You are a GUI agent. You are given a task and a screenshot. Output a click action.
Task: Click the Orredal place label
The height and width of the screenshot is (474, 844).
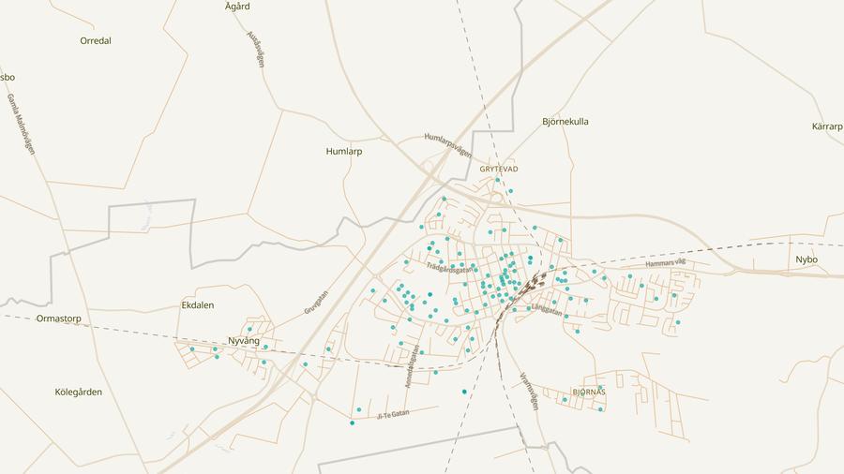[96, 41]
